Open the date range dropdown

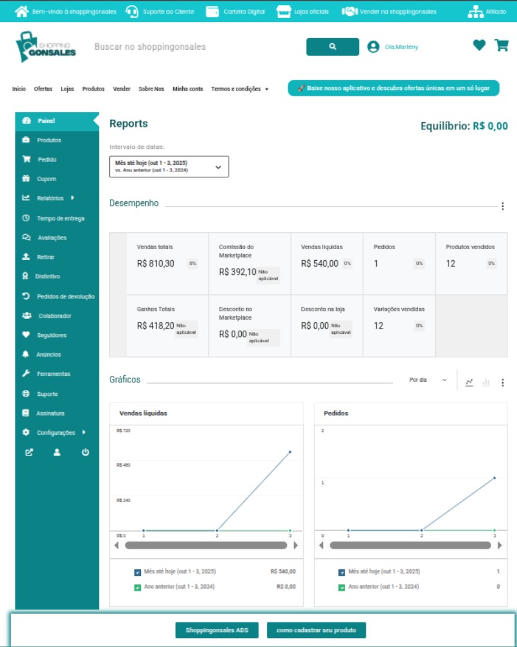click(169, 166)
